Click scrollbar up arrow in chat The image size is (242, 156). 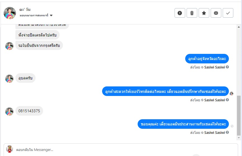pyautogui.click(x=239, y=27)
